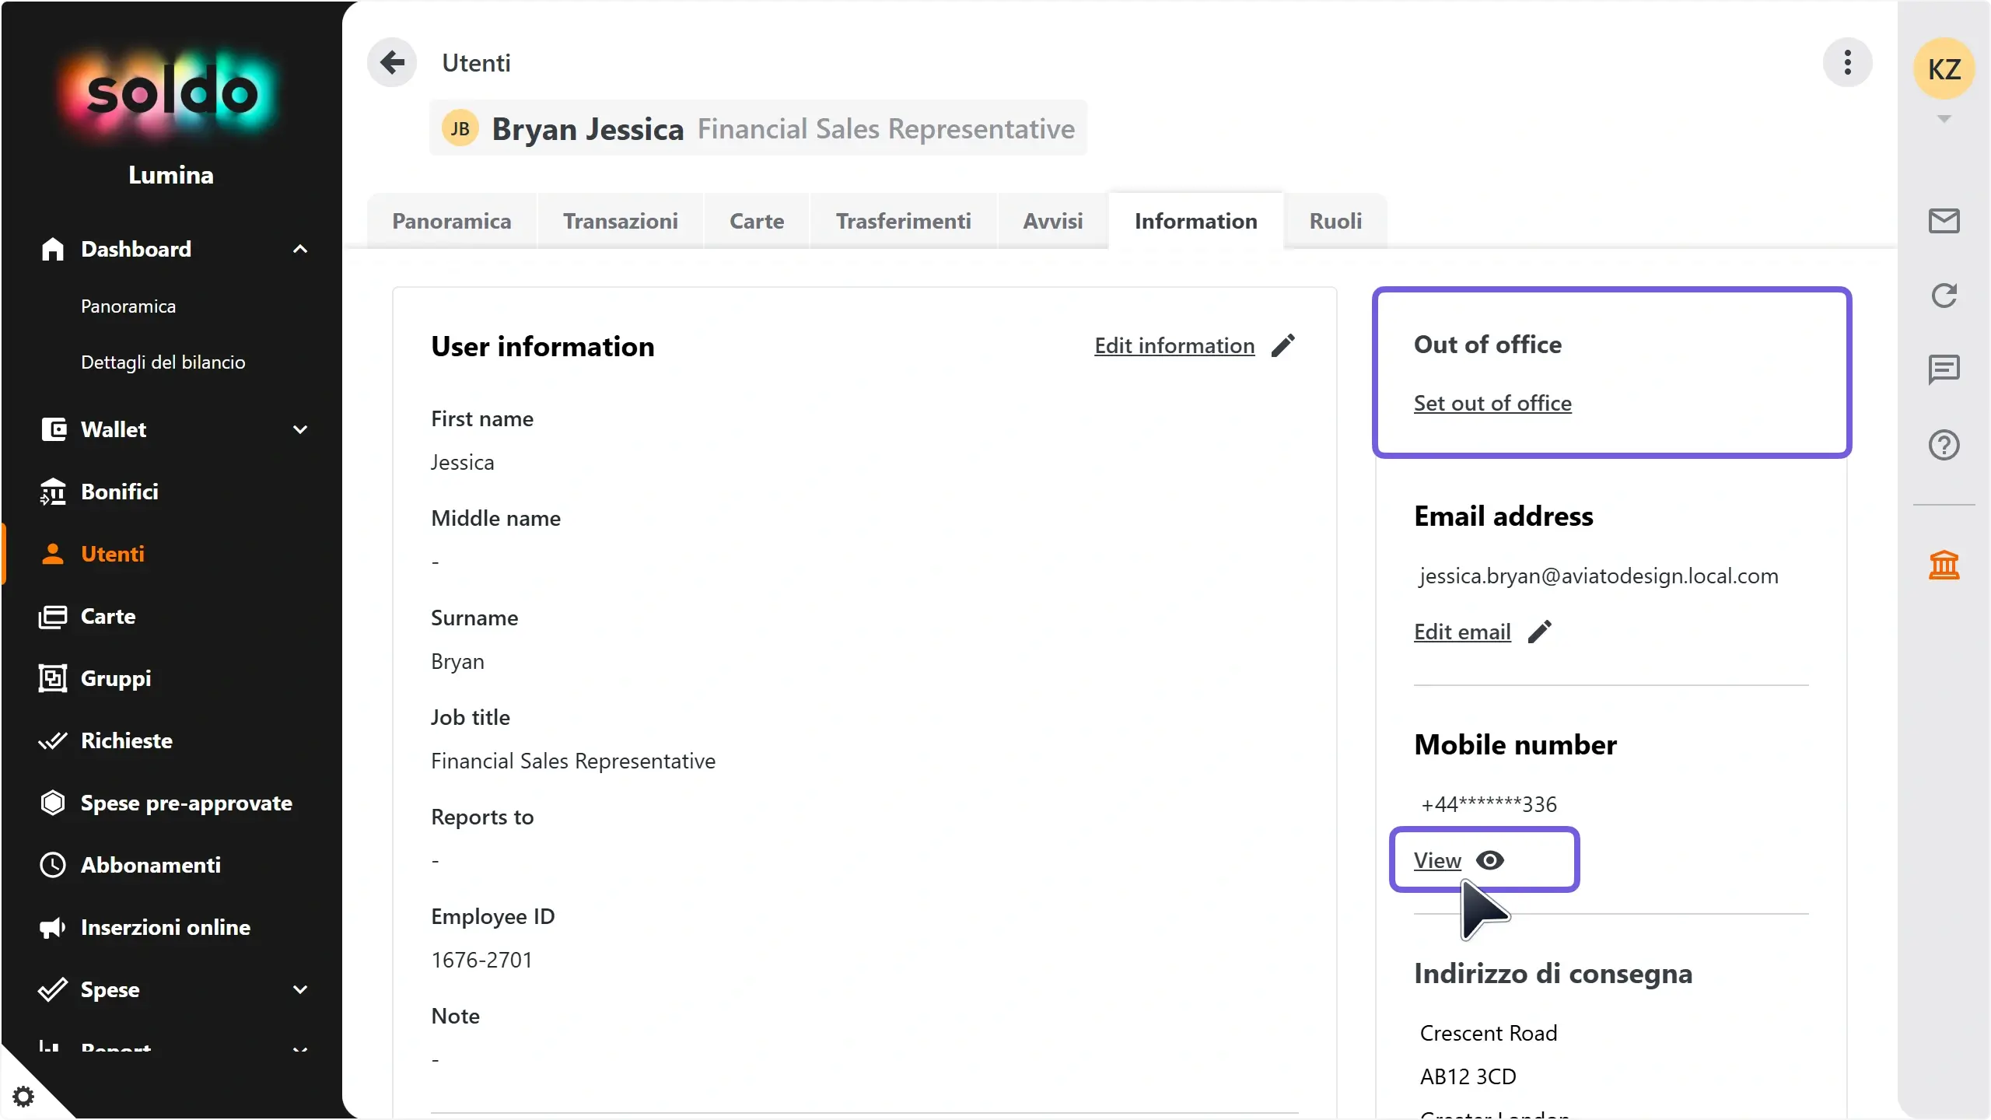The width and height of the screenshot is (1991, 1120).
Task: Open the Bonifici sidebar item
Action: (120, 492)
